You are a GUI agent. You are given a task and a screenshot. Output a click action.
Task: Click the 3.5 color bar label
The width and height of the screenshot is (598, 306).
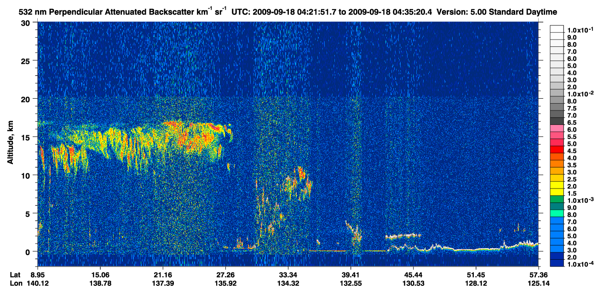click(572, 165)
